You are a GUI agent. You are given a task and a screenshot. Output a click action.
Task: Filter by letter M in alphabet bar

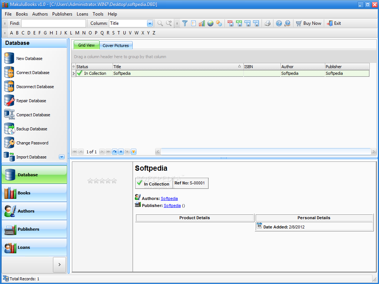pos(77,33)
